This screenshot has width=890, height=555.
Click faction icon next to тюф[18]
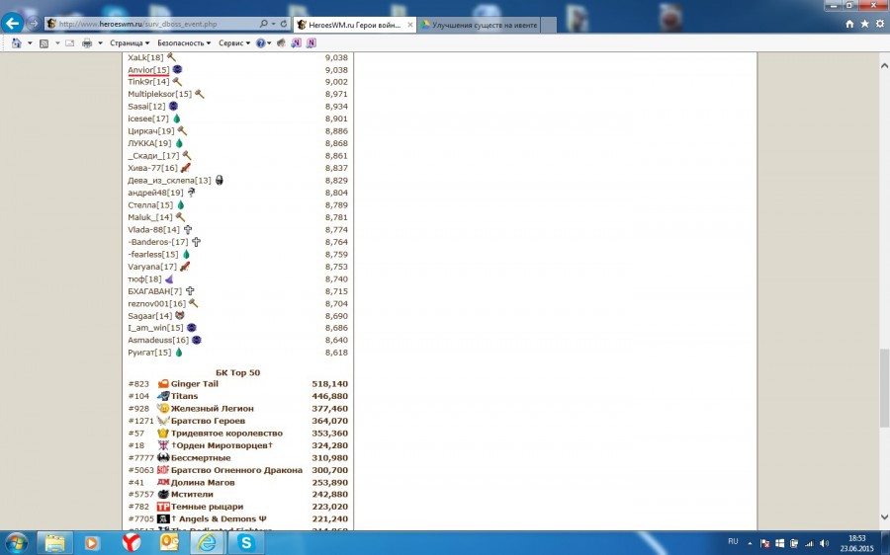[169, 278]
